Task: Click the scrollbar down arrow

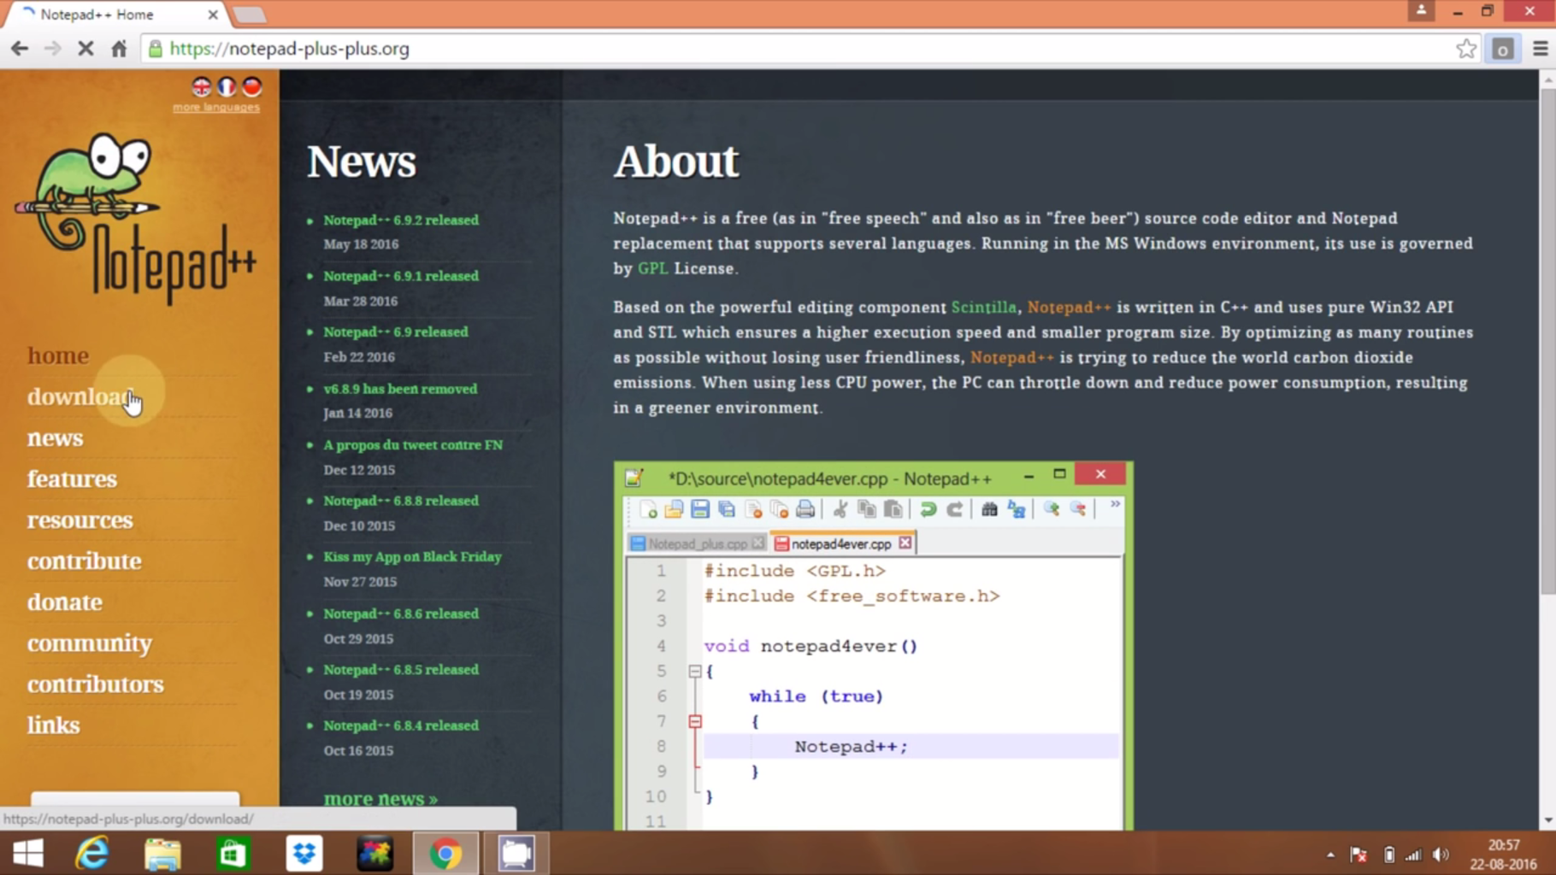Action: point(1547,821)
